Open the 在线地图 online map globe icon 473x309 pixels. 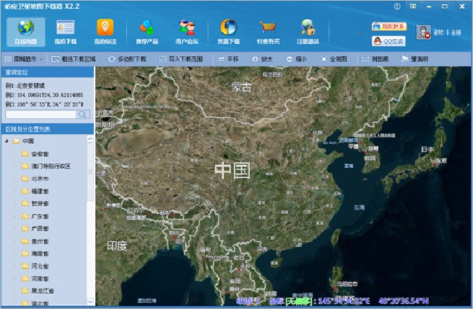[25, 32]
